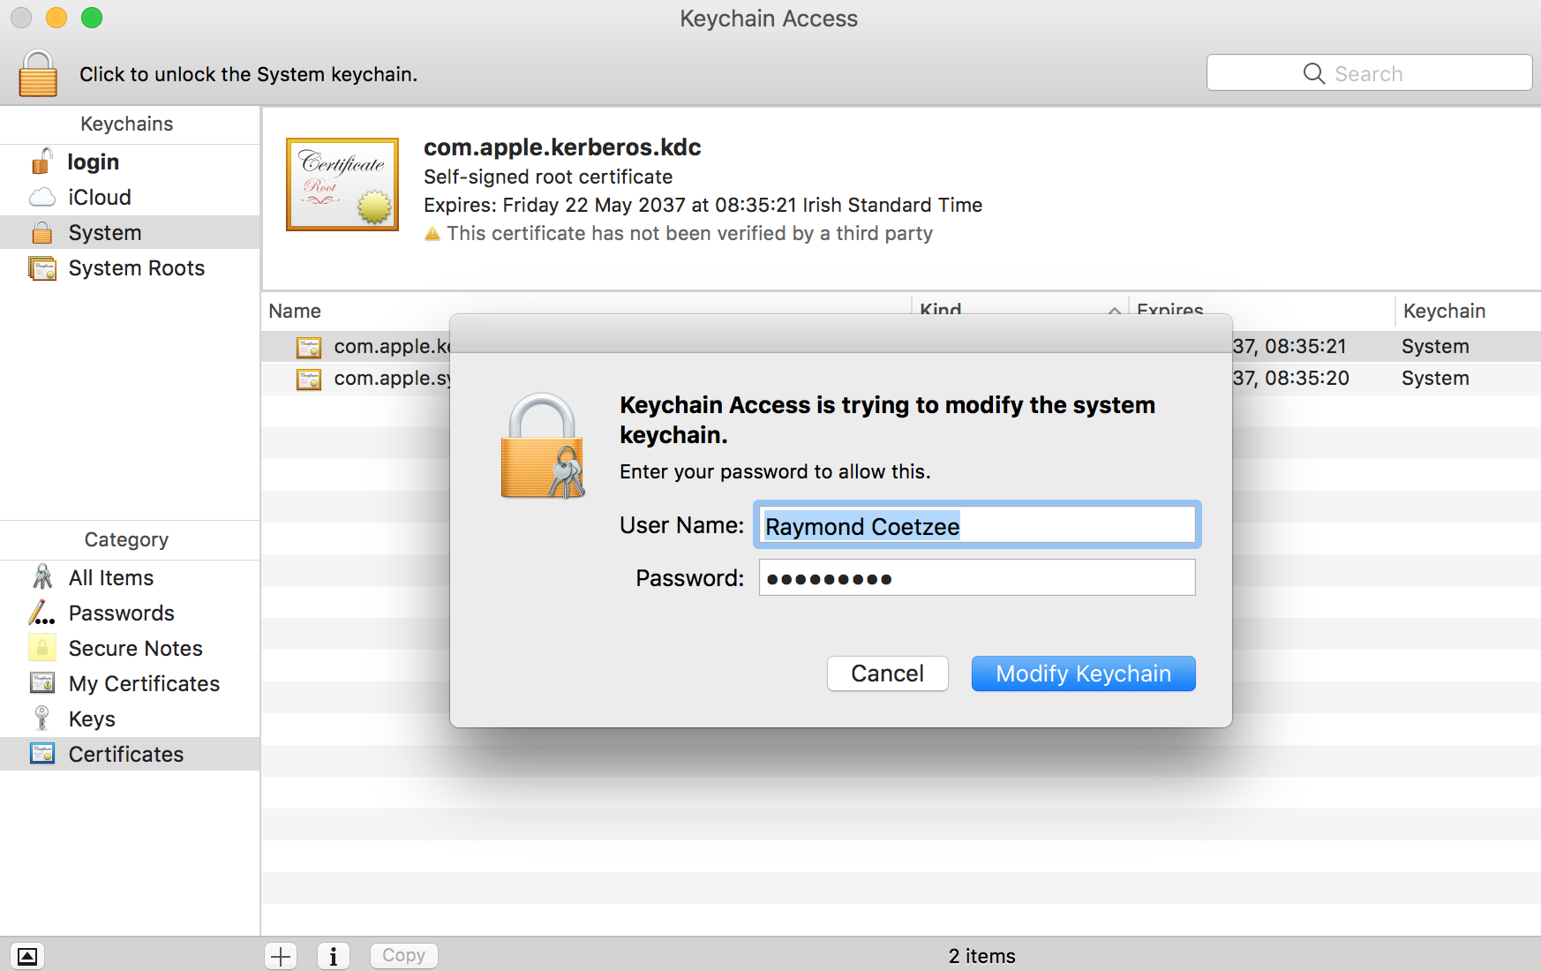Click the certificate preview thumbnail in details header

coord(342,184)
